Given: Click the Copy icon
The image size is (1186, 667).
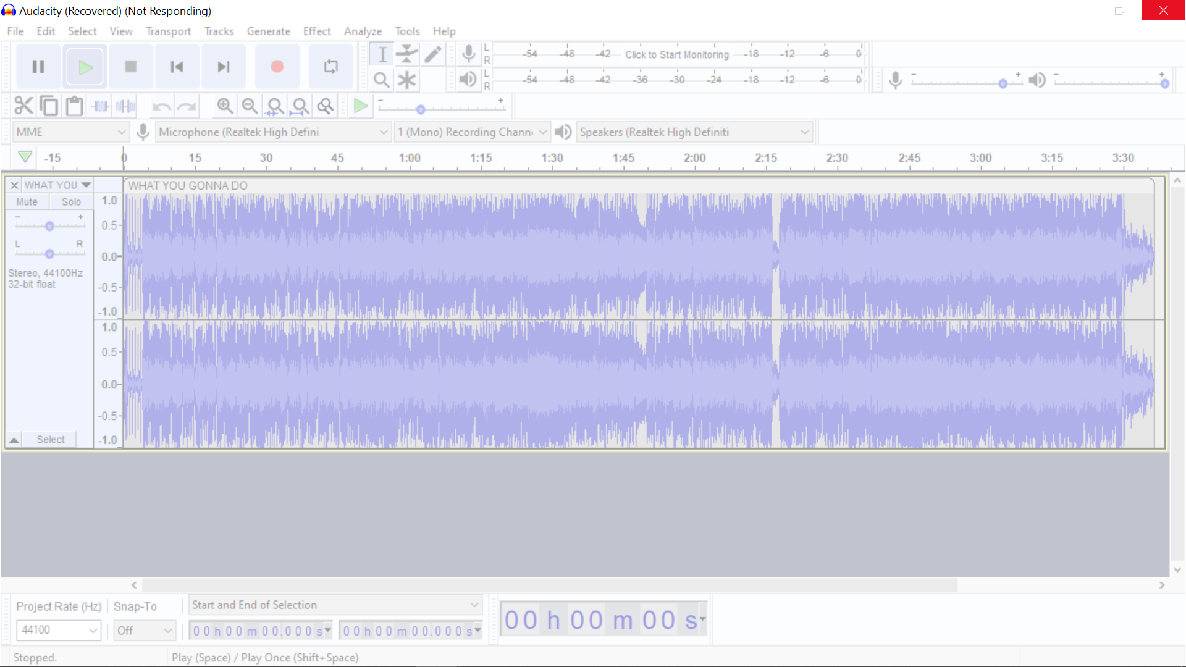Looking at the screenshot, I should coord(49,106).
